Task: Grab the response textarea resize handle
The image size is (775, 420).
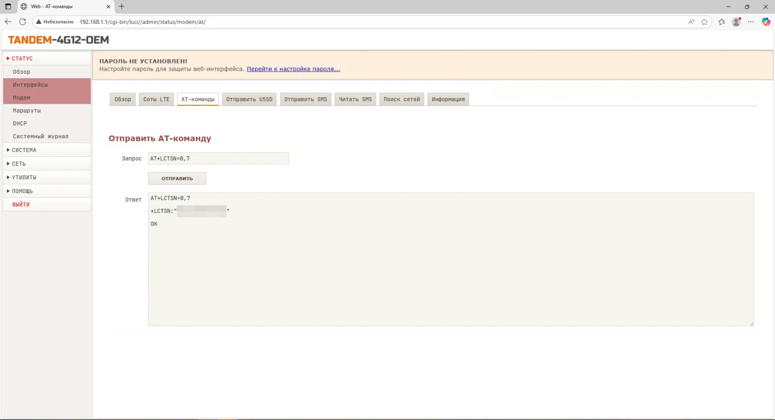Action: click(x=751, y=324)
